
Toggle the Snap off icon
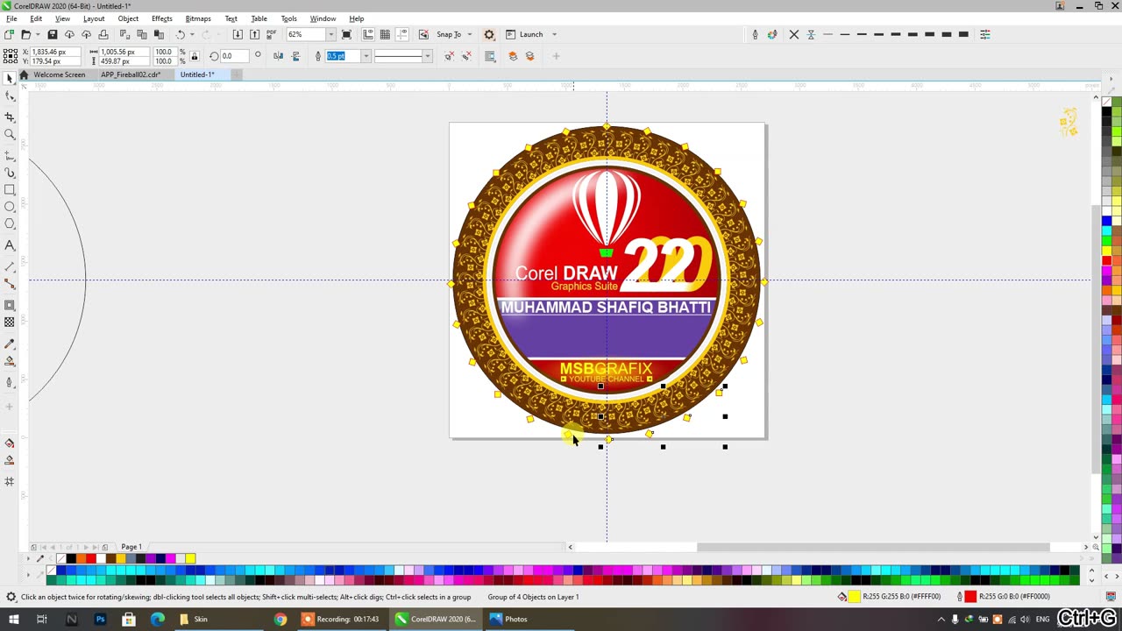click(x=424, y=34)
